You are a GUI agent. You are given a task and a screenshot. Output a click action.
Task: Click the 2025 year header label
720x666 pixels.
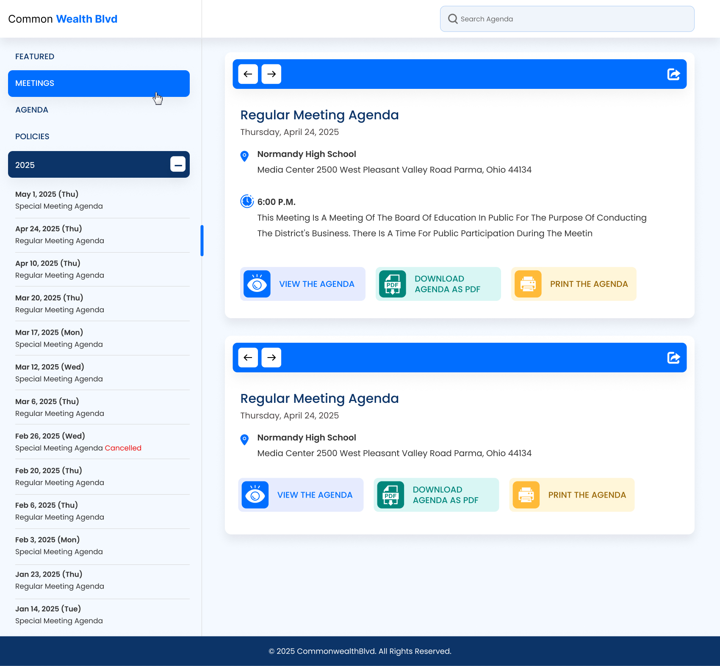[x=25, y=165]
